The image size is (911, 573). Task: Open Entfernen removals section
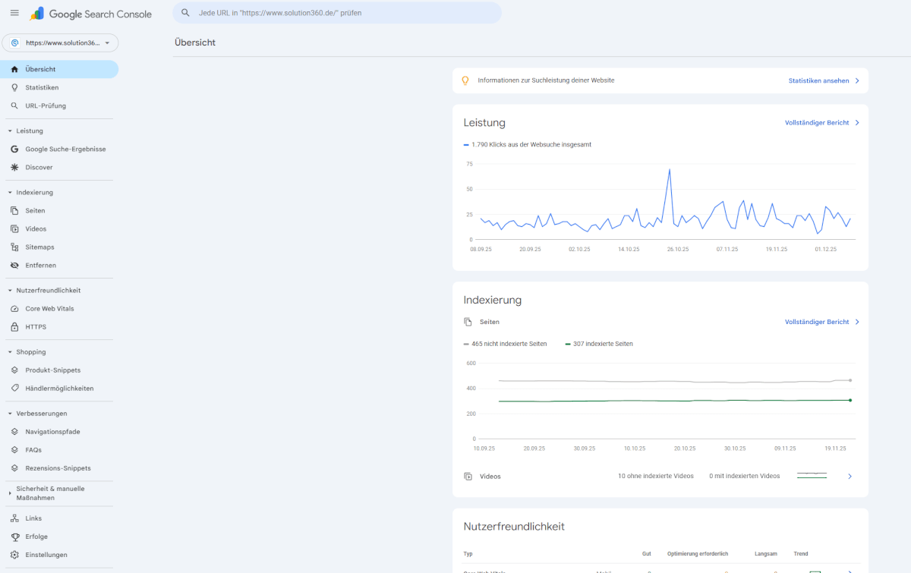(x=40, y=266)
